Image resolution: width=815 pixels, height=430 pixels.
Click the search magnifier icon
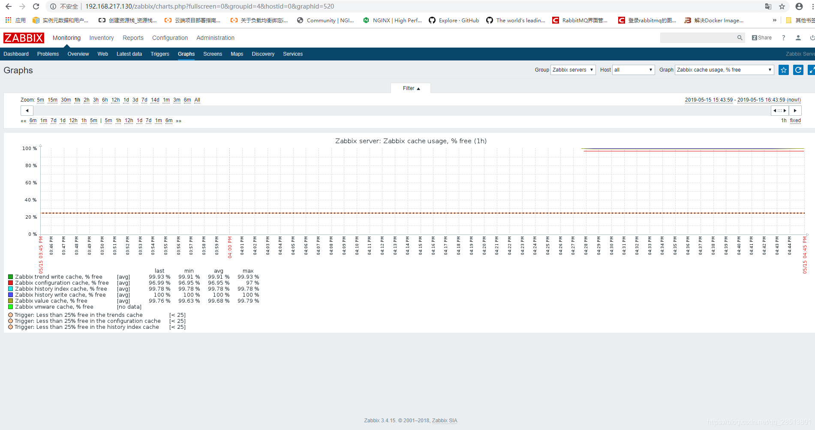click(740, 38)
